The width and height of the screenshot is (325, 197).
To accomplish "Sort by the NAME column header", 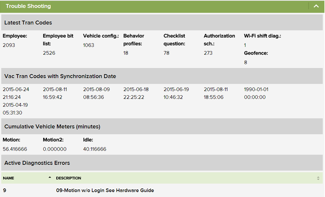I will [x=9, y=178].
